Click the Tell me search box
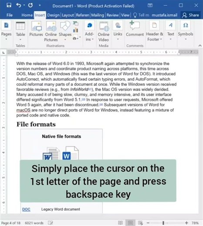203x226 pixels. (x=141, y=15)
